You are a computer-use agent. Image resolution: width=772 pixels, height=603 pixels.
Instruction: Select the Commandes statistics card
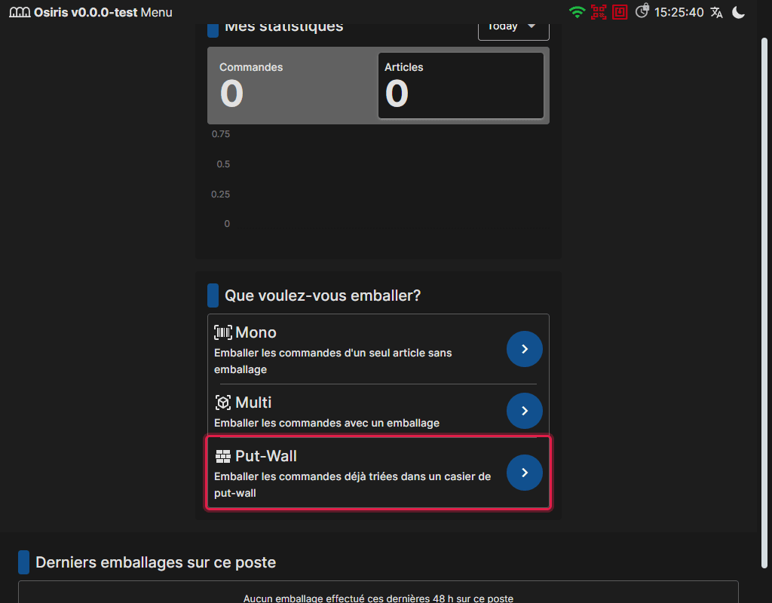(293, 86)
